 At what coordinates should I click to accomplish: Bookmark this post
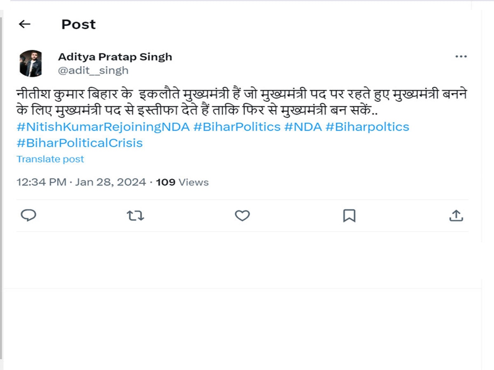click(x=350, y=215)
